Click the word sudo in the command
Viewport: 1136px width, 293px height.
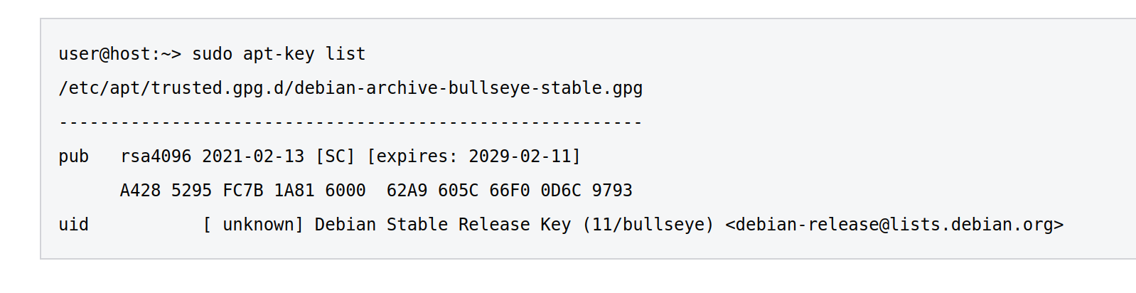pyautogui.click(x=212, y=54)
